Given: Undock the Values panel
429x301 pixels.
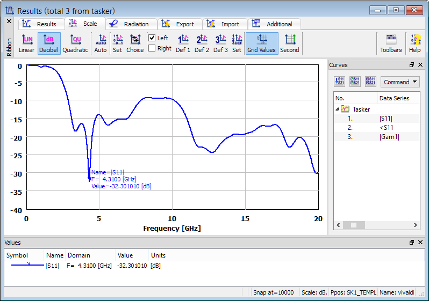Looking at the screenshot, I should coord(412,243).
